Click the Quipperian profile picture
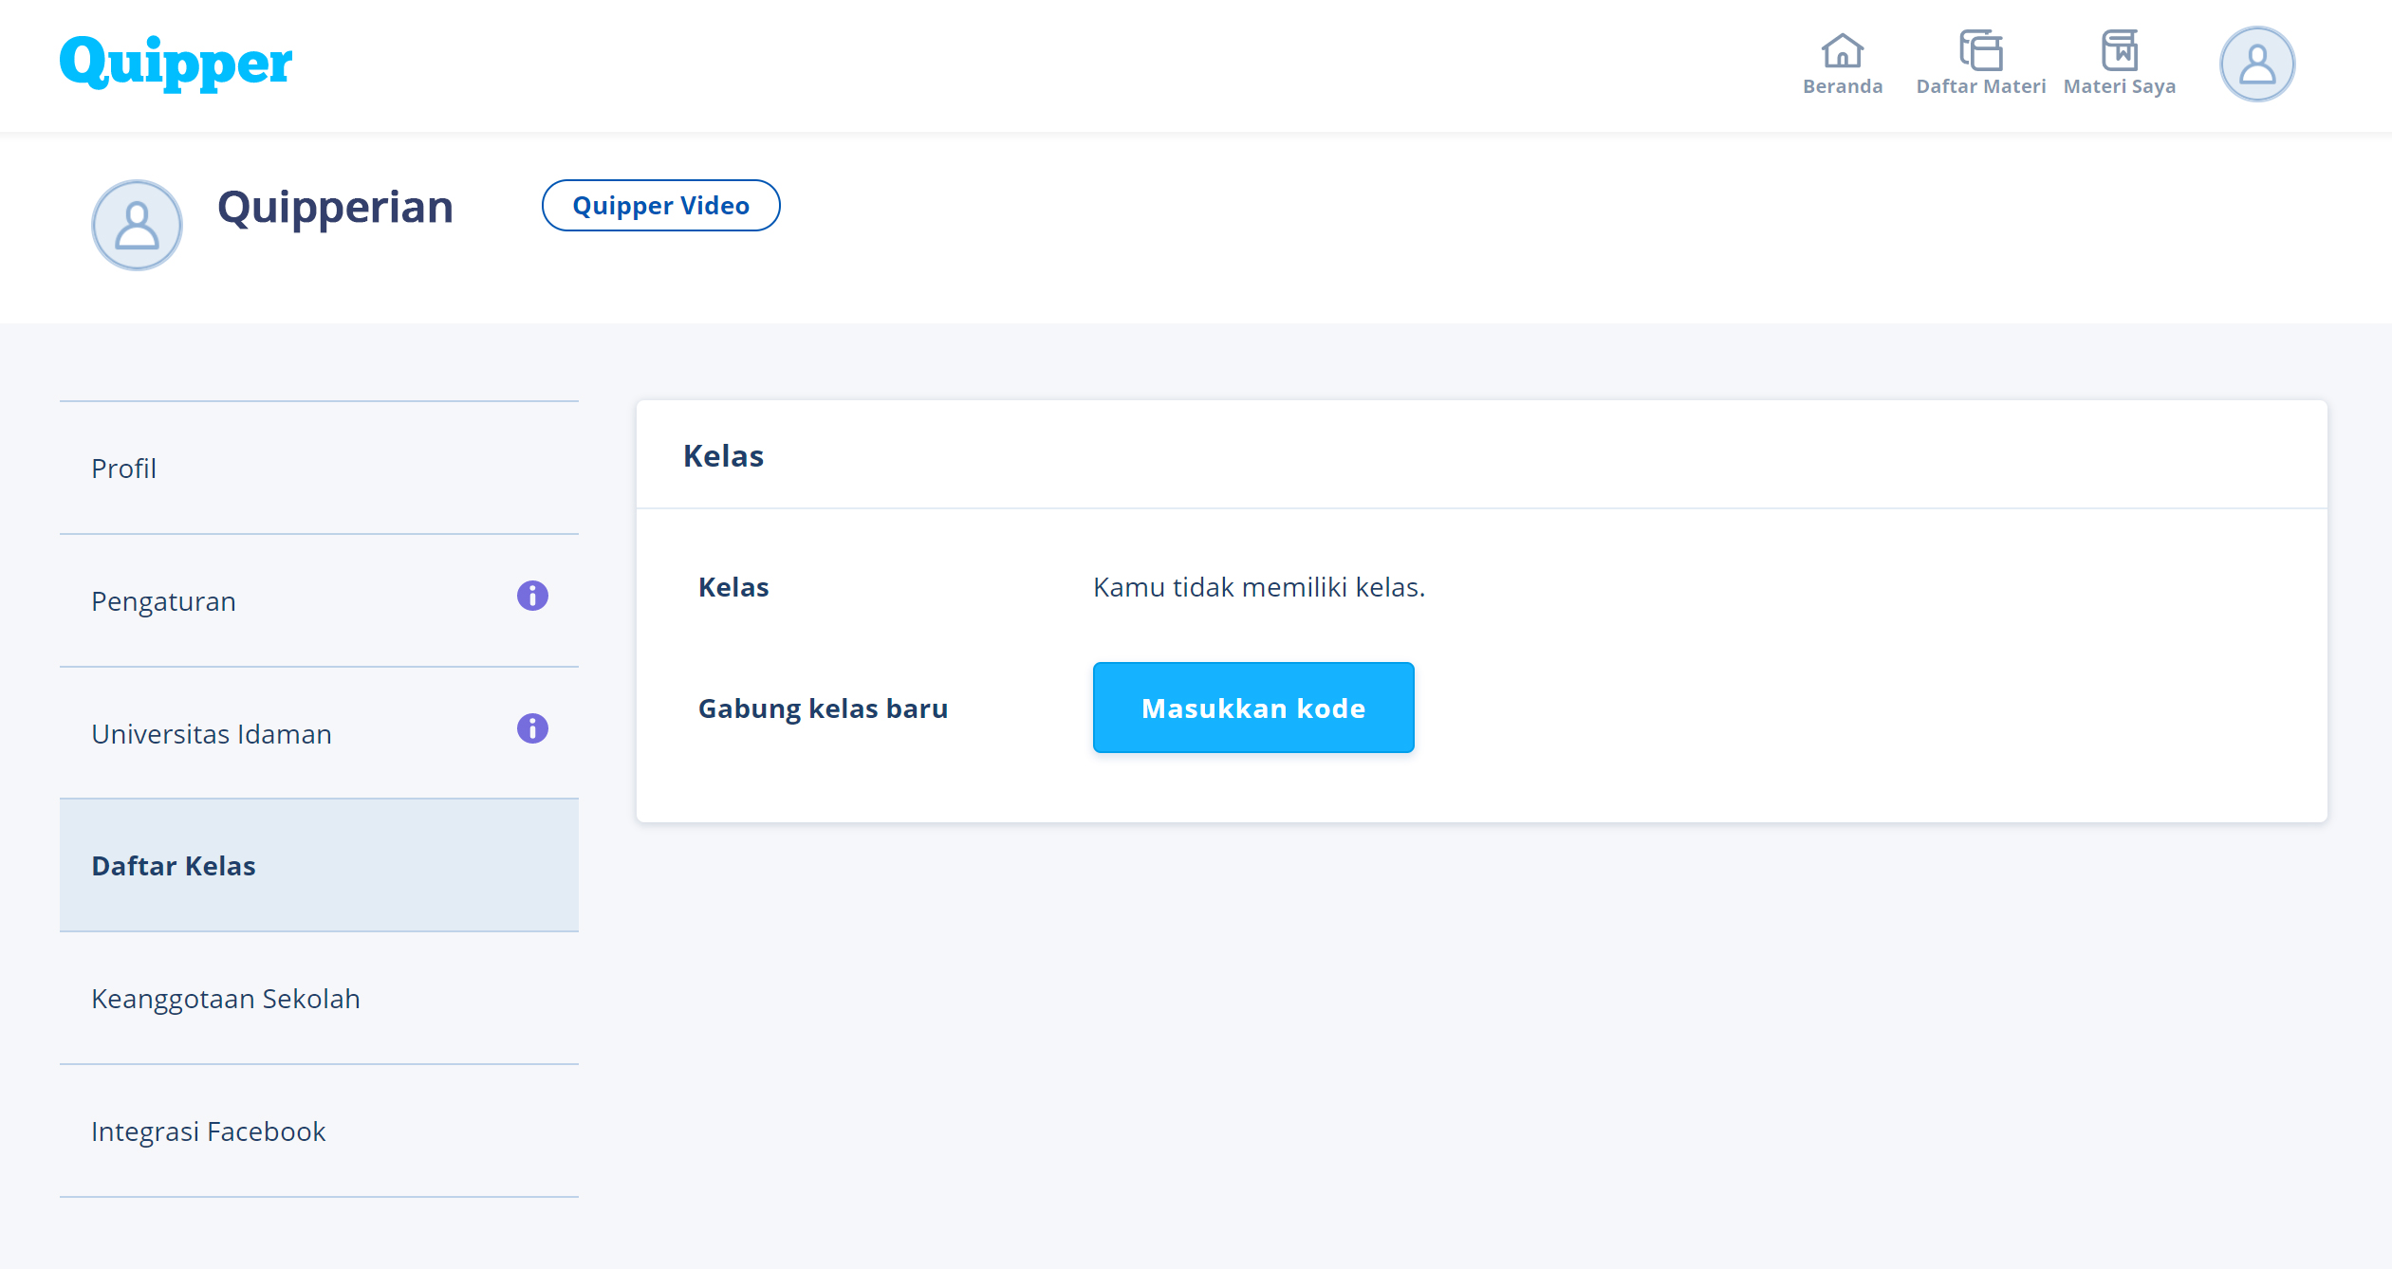Screen dimensions: 2392x1269 coord(137,226)
